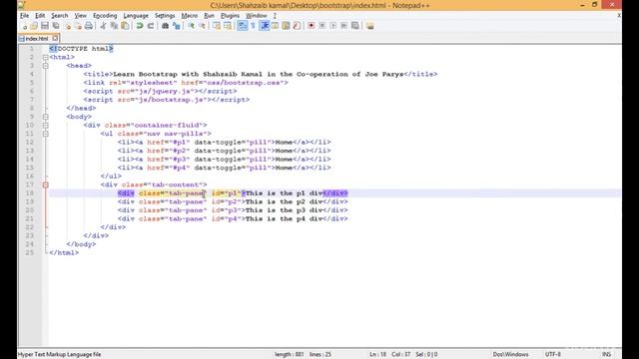Collapse the tab-content div fold on line 17

click(46, 184)
